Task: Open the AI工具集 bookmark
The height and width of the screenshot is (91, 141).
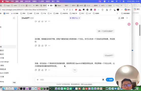Action: [x=14, y=13]
